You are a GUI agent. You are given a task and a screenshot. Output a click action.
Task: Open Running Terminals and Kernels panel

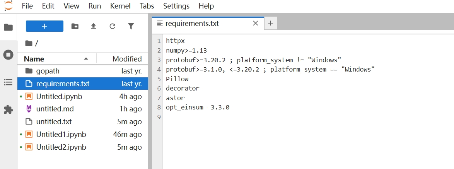pyautogui.click(x=8, y=55)
